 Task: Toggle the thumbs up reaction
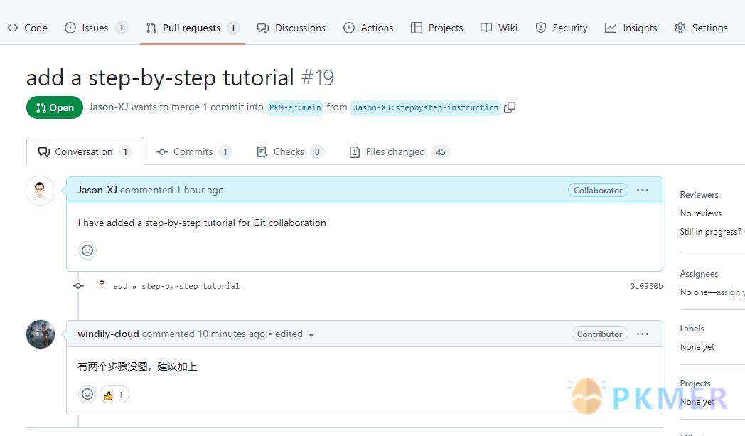coord(114,395)
